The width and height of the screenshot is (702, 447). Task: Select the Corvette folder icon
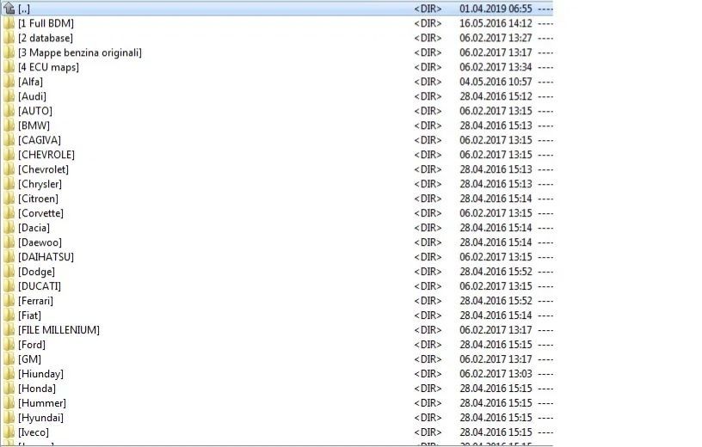pyautogui.click(x=9, y=213)
